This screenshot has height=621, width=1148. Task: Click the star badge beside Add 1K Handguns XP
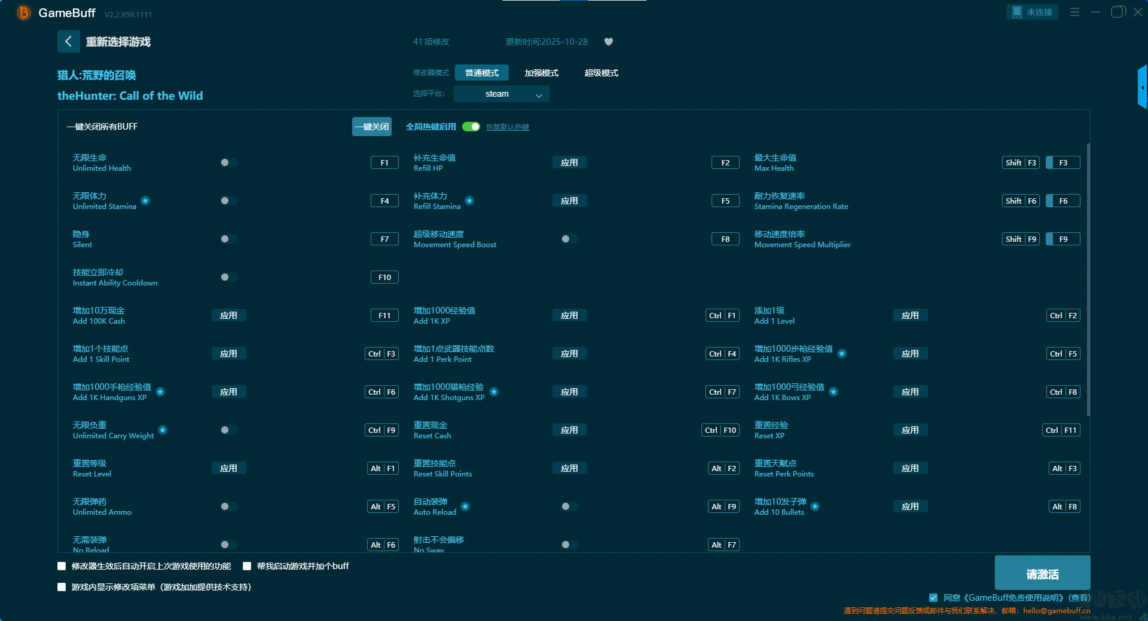160,392
